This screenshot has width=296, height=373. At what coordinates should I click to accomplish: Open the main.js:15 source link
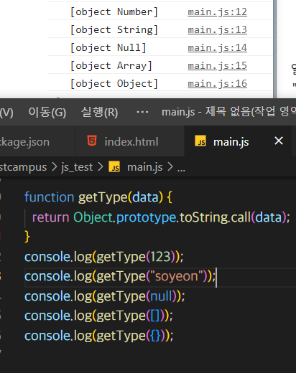(217, 65)
